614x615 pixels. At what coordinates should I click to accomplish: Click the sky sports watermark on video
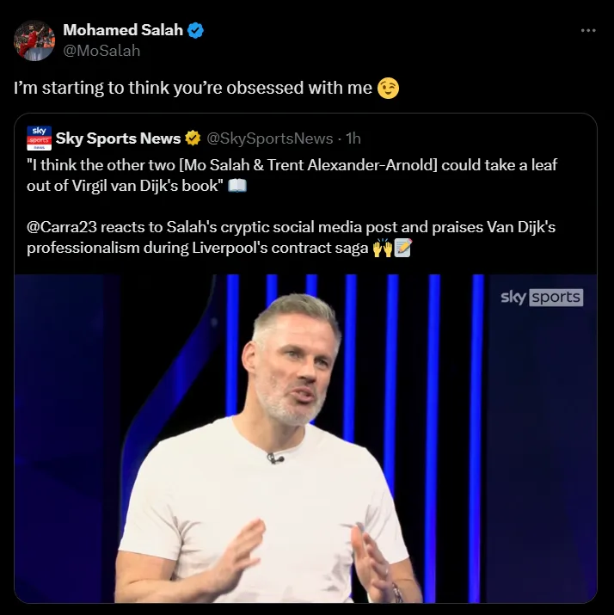(542, 298)
